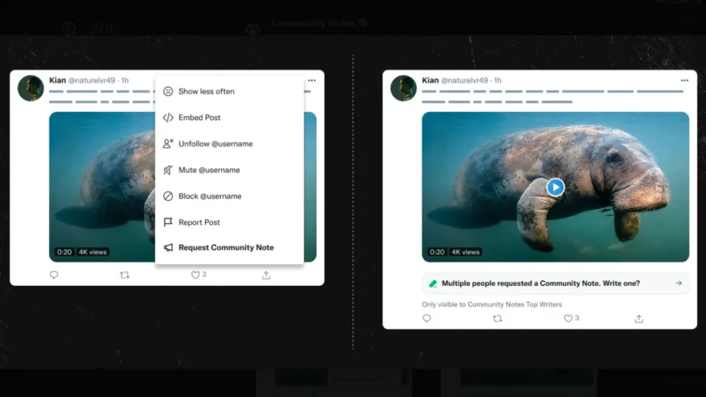Select Request Community Note
Image resolution: width=706 pixels, height=397 pixels.
225,247
